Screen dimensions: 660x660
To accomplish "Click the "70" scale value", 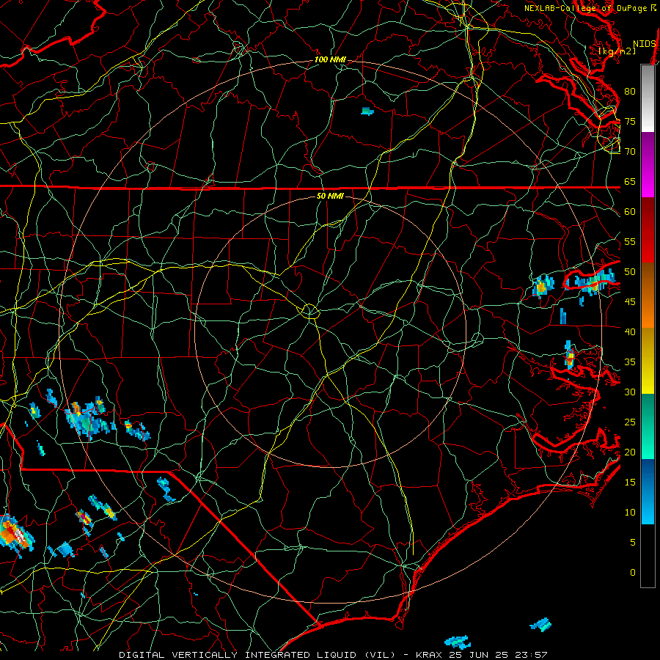I will 630,152.
